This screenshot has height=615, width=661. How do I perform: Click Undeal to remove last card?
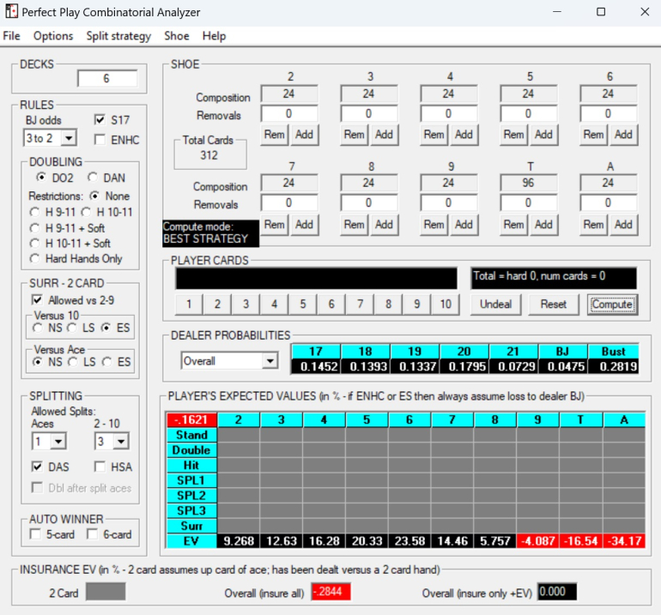click(495, 304)
